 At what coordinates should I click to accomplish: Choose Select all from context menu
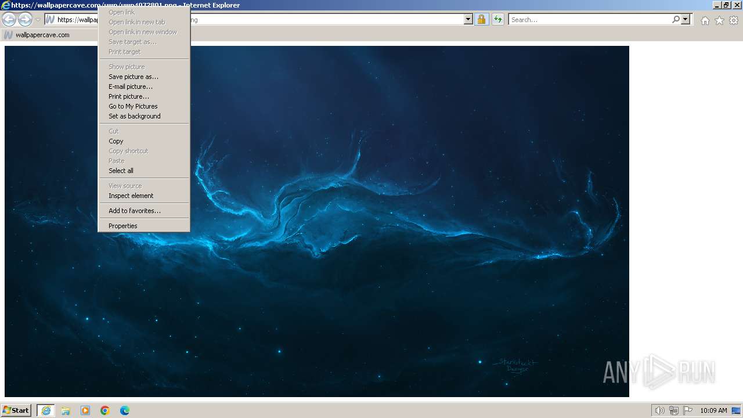pyautogui.click(x=143, y=171)
